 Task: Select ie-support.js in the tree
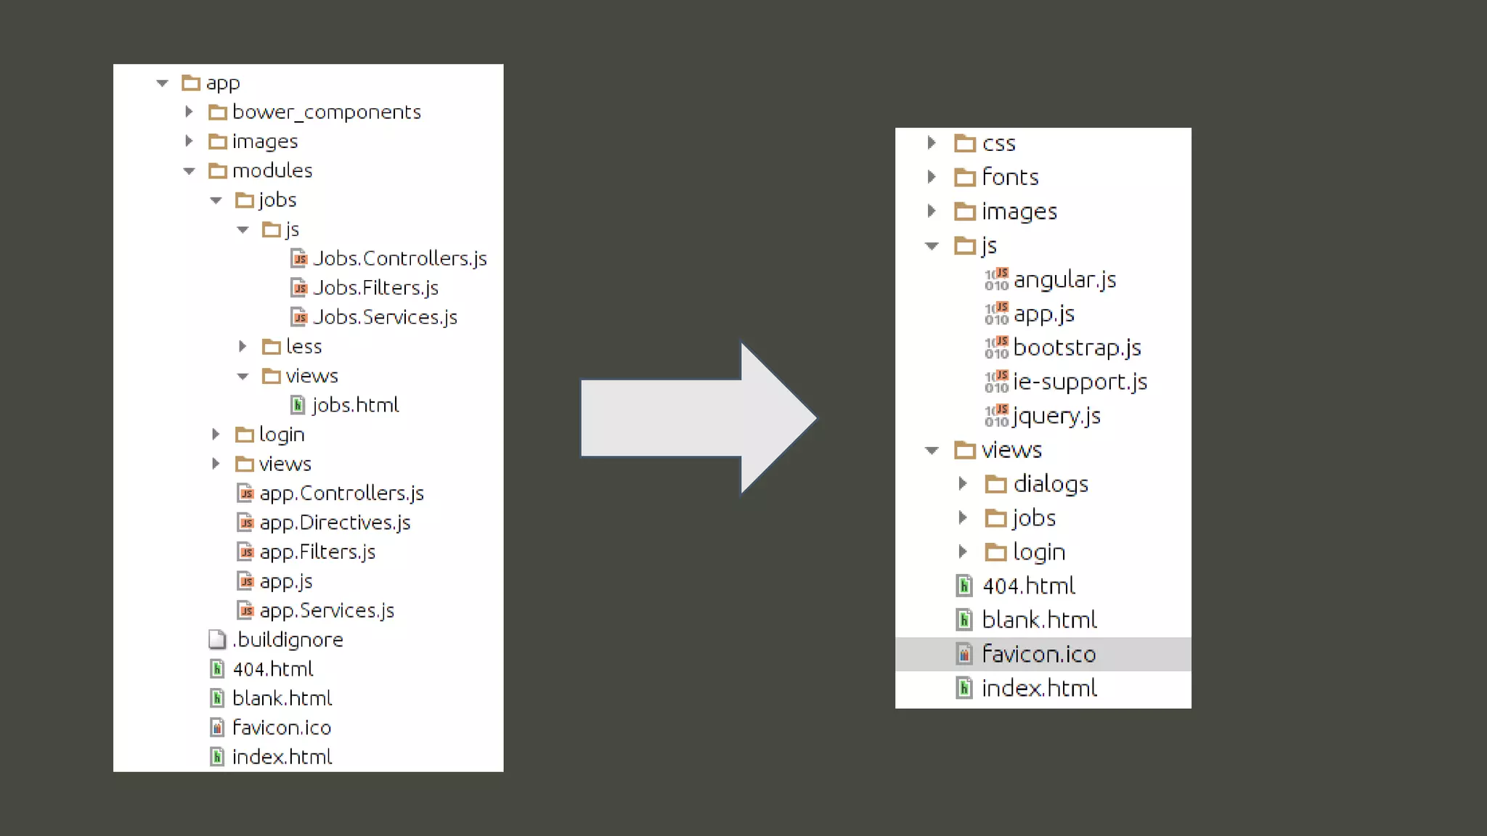point(1080,382)
